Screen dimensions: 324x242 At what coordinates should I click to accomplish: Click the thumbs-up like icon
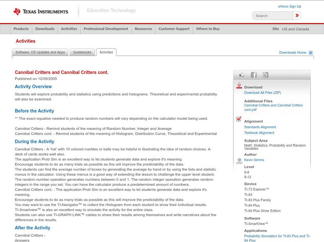click(x=241, y=75)
